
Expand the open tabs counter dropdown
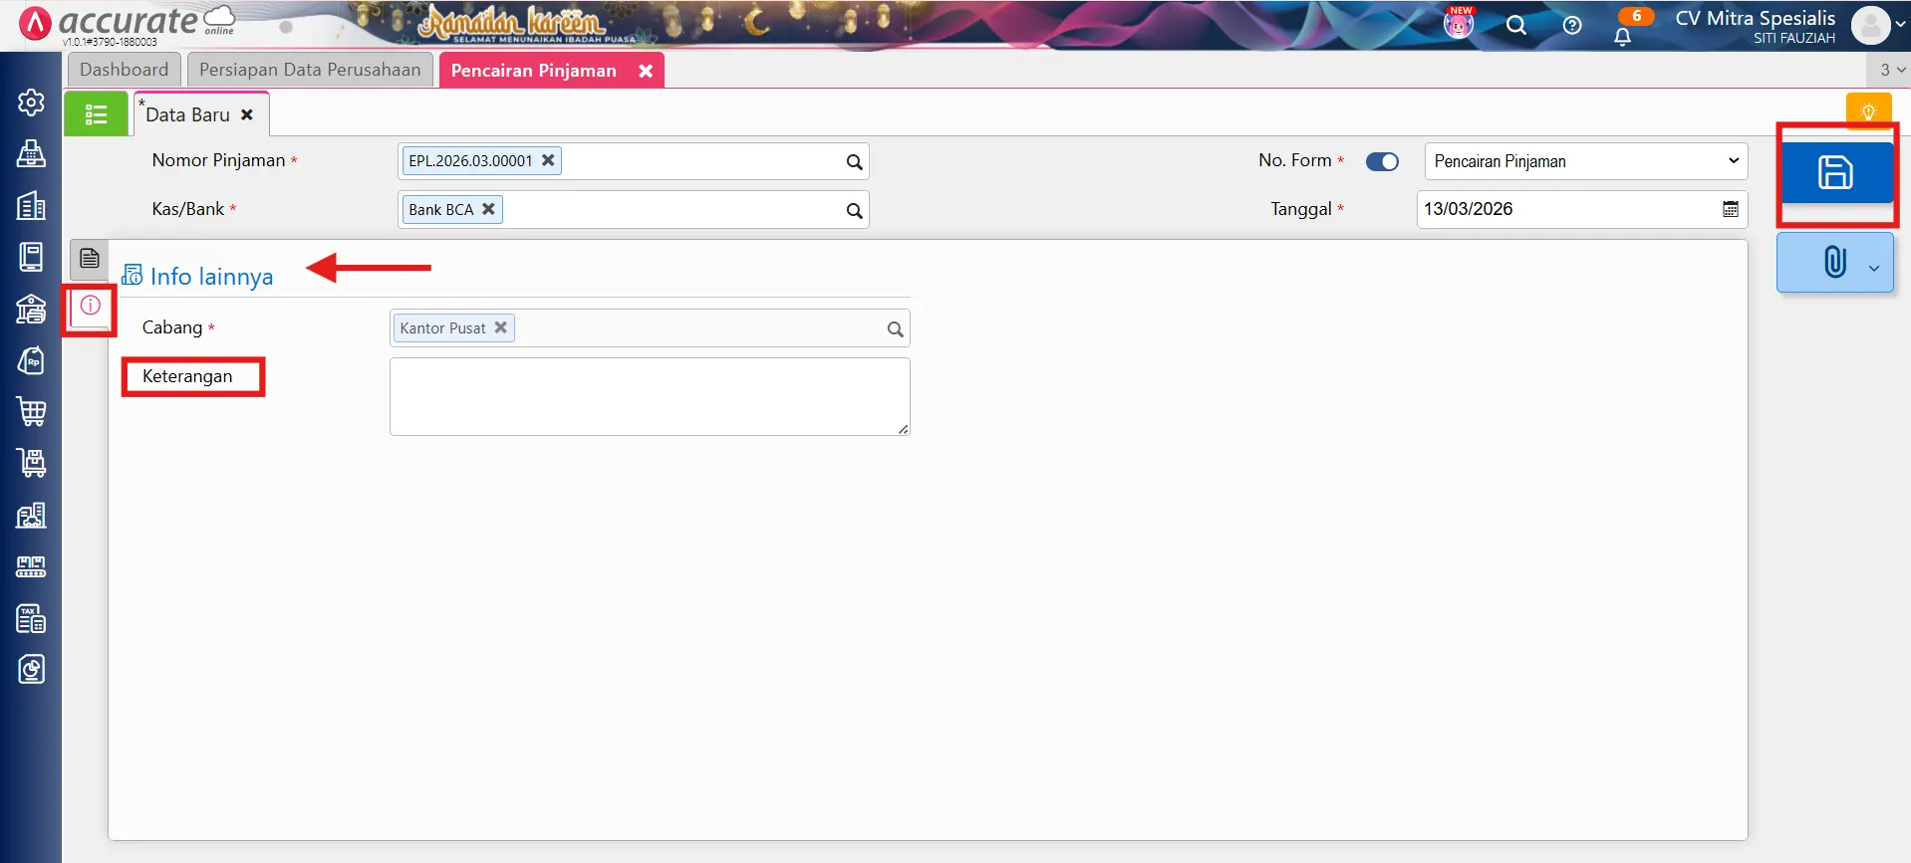1891,70
